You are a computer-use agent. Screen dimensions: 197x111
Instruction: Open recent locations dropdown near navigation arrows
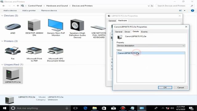click(x=14, y=6)
